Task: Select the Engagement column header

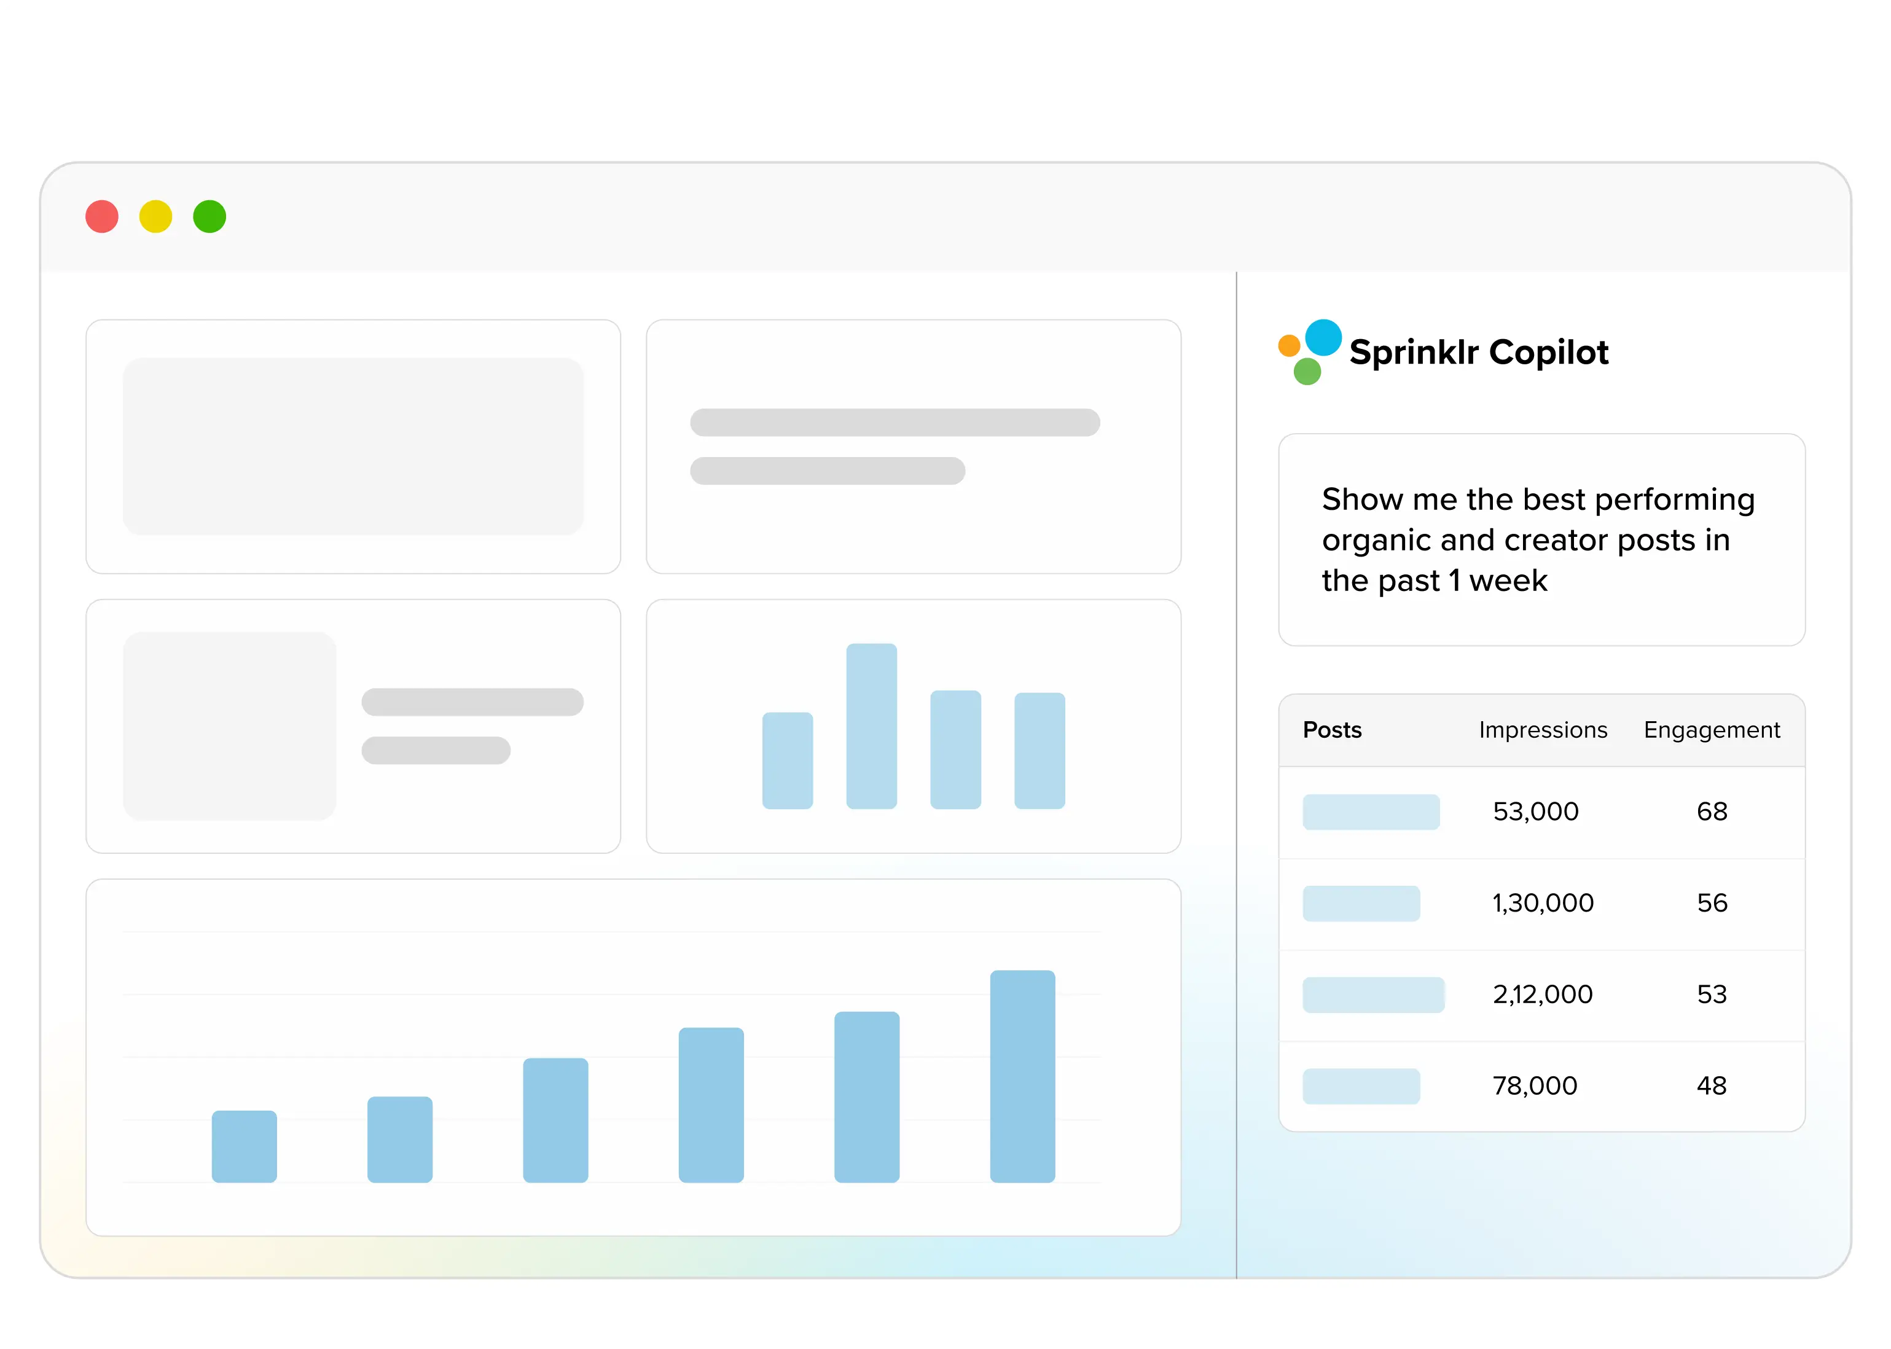Action: point(1712,730)
